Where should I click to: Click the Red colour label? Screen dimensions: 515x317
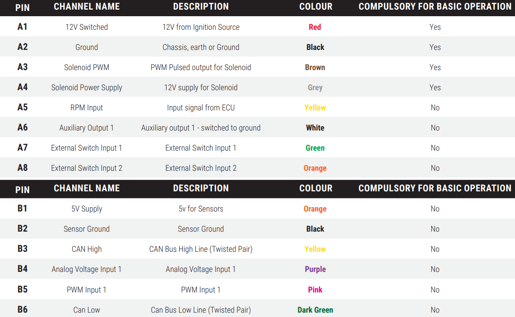[x=315, y=27]
